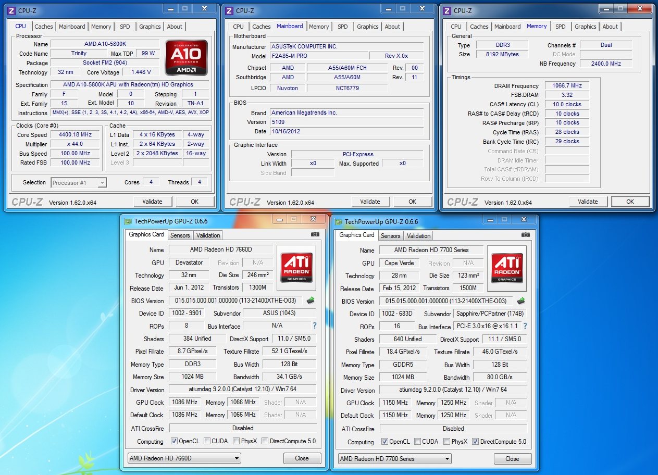Open the Sensors tab in the HD 7660D GPU-Z window
Image resolution: width=658 pixels, height=475 pixels.
180,235
